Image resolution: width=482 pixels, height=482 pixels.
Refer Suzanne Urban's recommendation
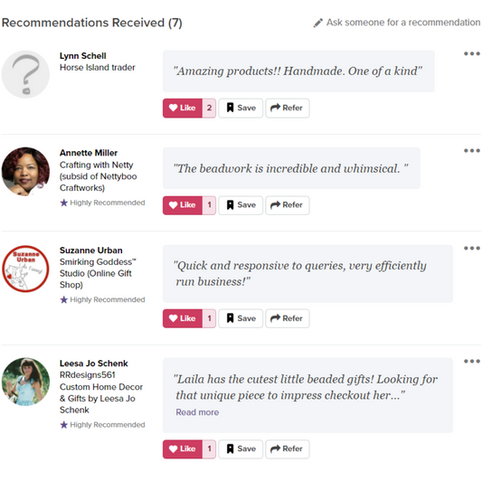pos(288,318)
